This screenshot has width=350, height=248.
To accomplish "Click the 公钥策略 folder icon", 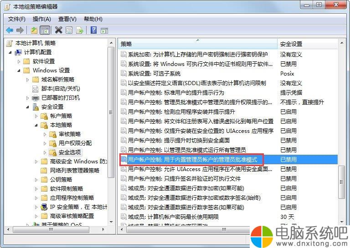I will [44, 180].
